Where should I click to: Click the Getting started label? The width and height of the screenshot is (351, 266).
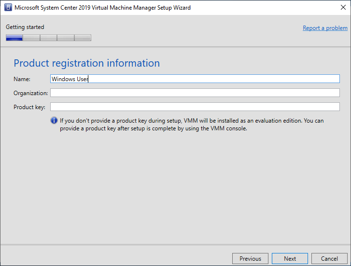25,27
